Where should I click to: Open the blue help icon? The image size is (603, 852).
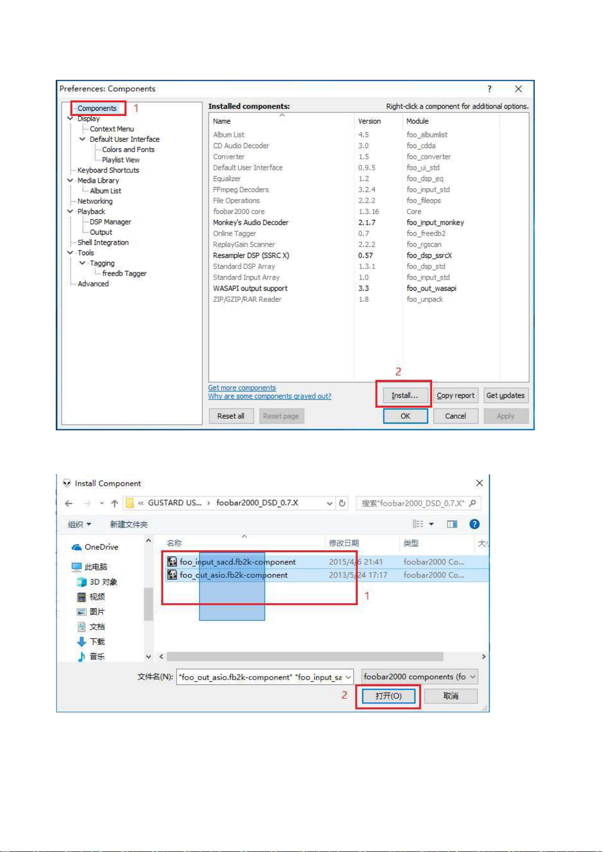click(x=475, y=524)
